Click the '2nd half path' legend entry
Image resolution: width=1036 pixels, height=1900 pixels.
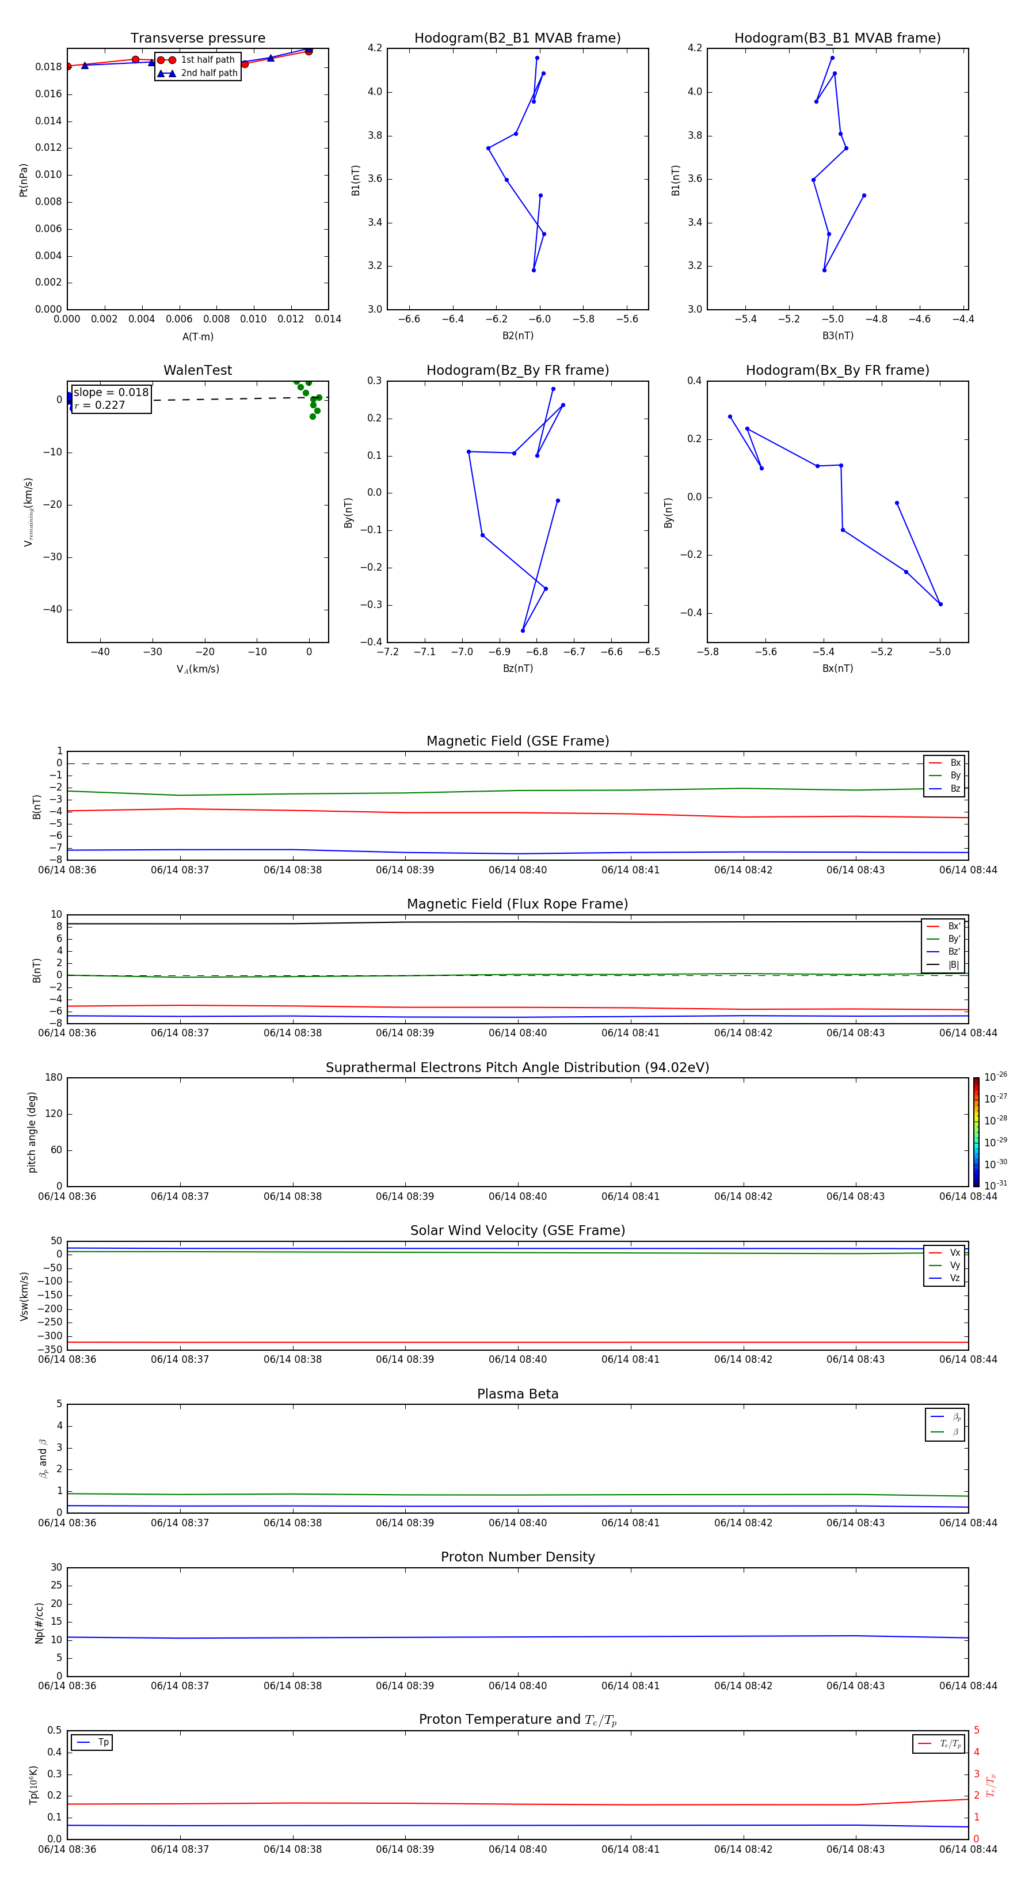[197, 73]
